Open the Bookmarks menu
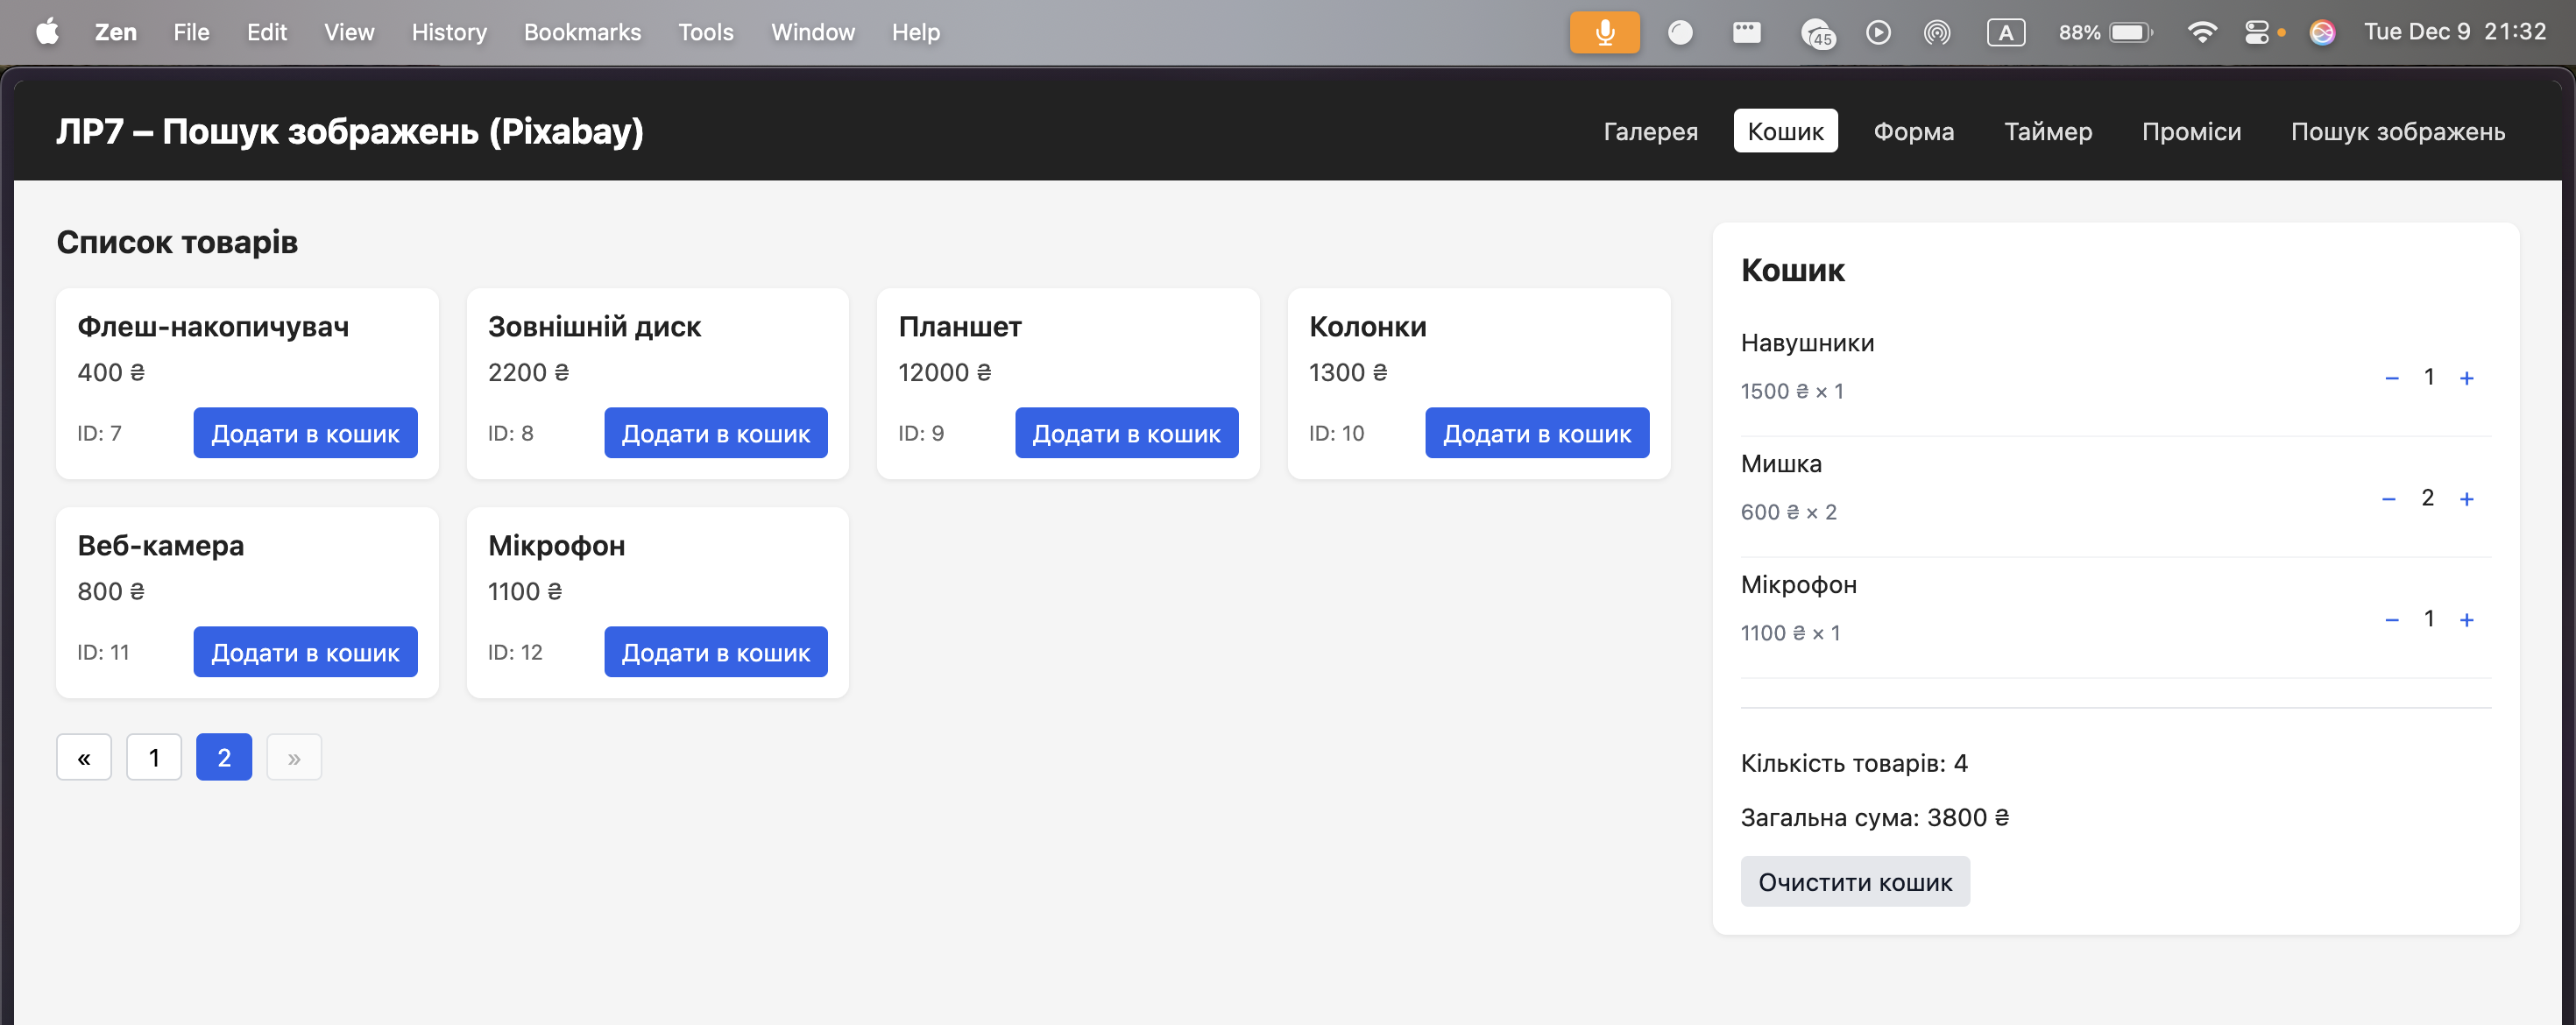The height and width of the screenshot is (1025, 2576). click(x=582, y=32)
